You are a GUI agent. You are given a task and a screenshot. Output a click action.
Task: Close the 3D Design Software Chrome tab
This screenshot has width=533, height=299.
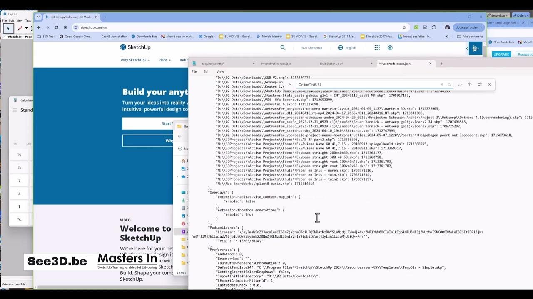pos(96,17)
